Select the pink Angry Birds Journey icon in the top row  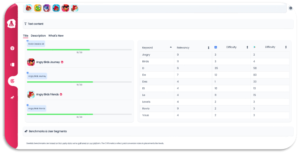click(65, 8)
